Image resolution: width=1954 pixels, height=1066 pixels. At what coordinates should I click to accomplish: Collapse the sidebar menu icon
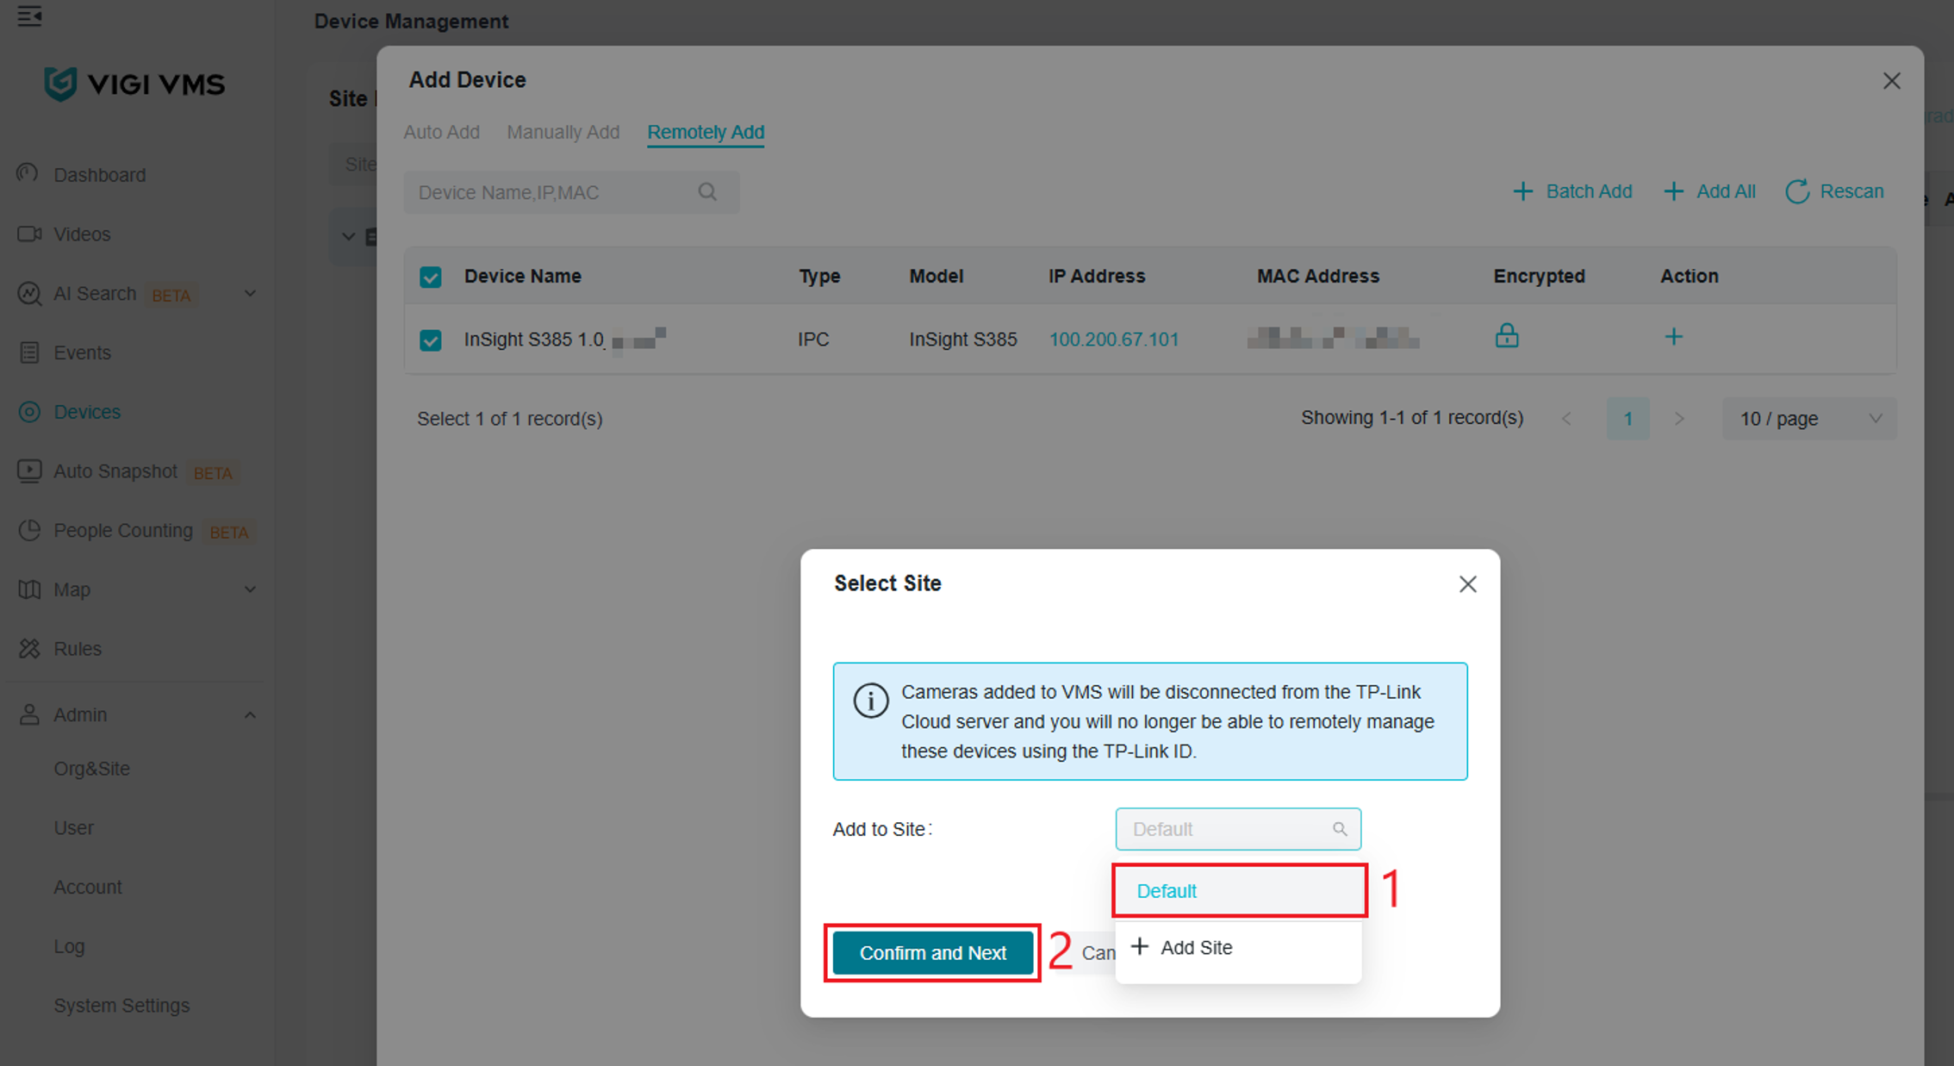pyautogui.click(x=29, y=16)
